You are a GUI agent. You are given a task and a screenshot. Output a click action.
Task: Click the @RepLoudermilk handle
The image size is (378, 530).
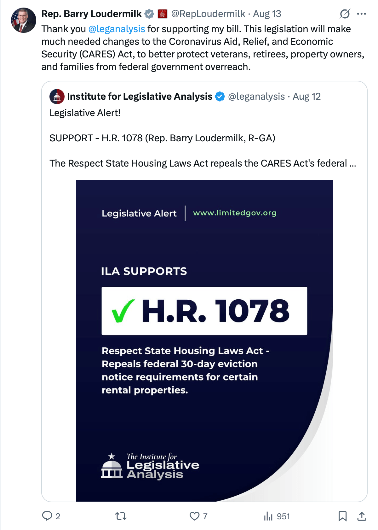[208, 14]
